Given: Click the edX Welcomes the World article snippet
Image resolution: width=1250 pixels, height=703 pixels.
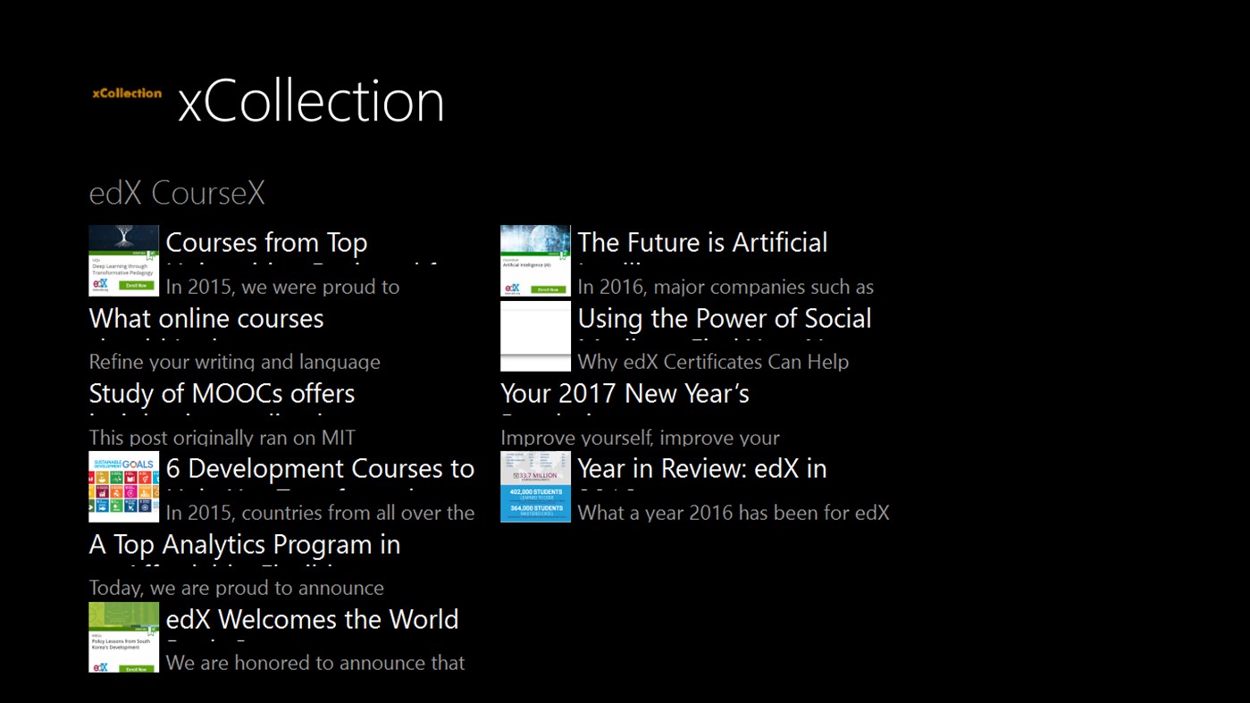Looking at the screenshot, I should point(312,619).
